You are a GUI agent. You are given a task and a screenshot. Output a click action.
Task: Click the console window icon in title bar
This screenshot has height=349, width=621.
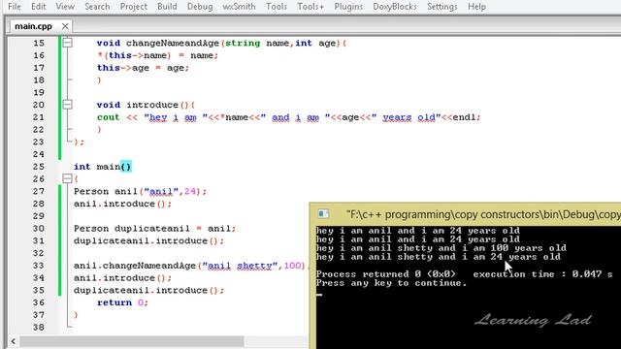(x=323, y=214)
